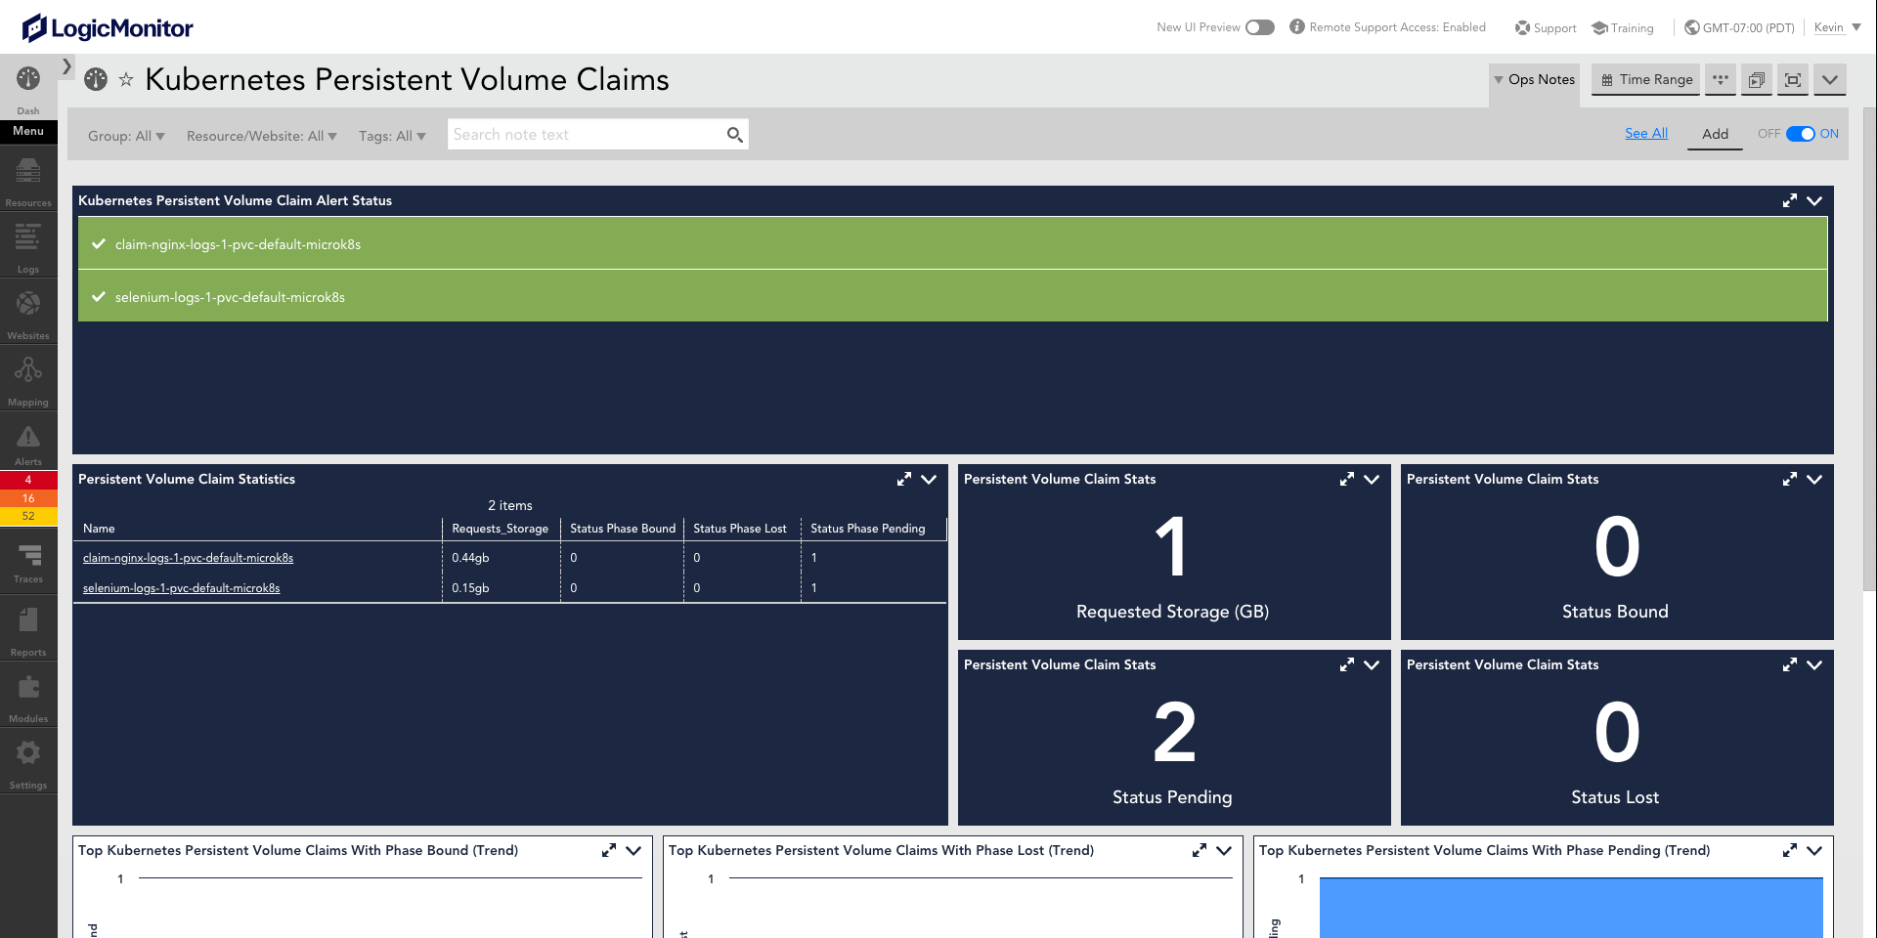Screen dimensions: 1877x938
Task: Click the slideshow dashboards icon
Action: [1757, 80]
